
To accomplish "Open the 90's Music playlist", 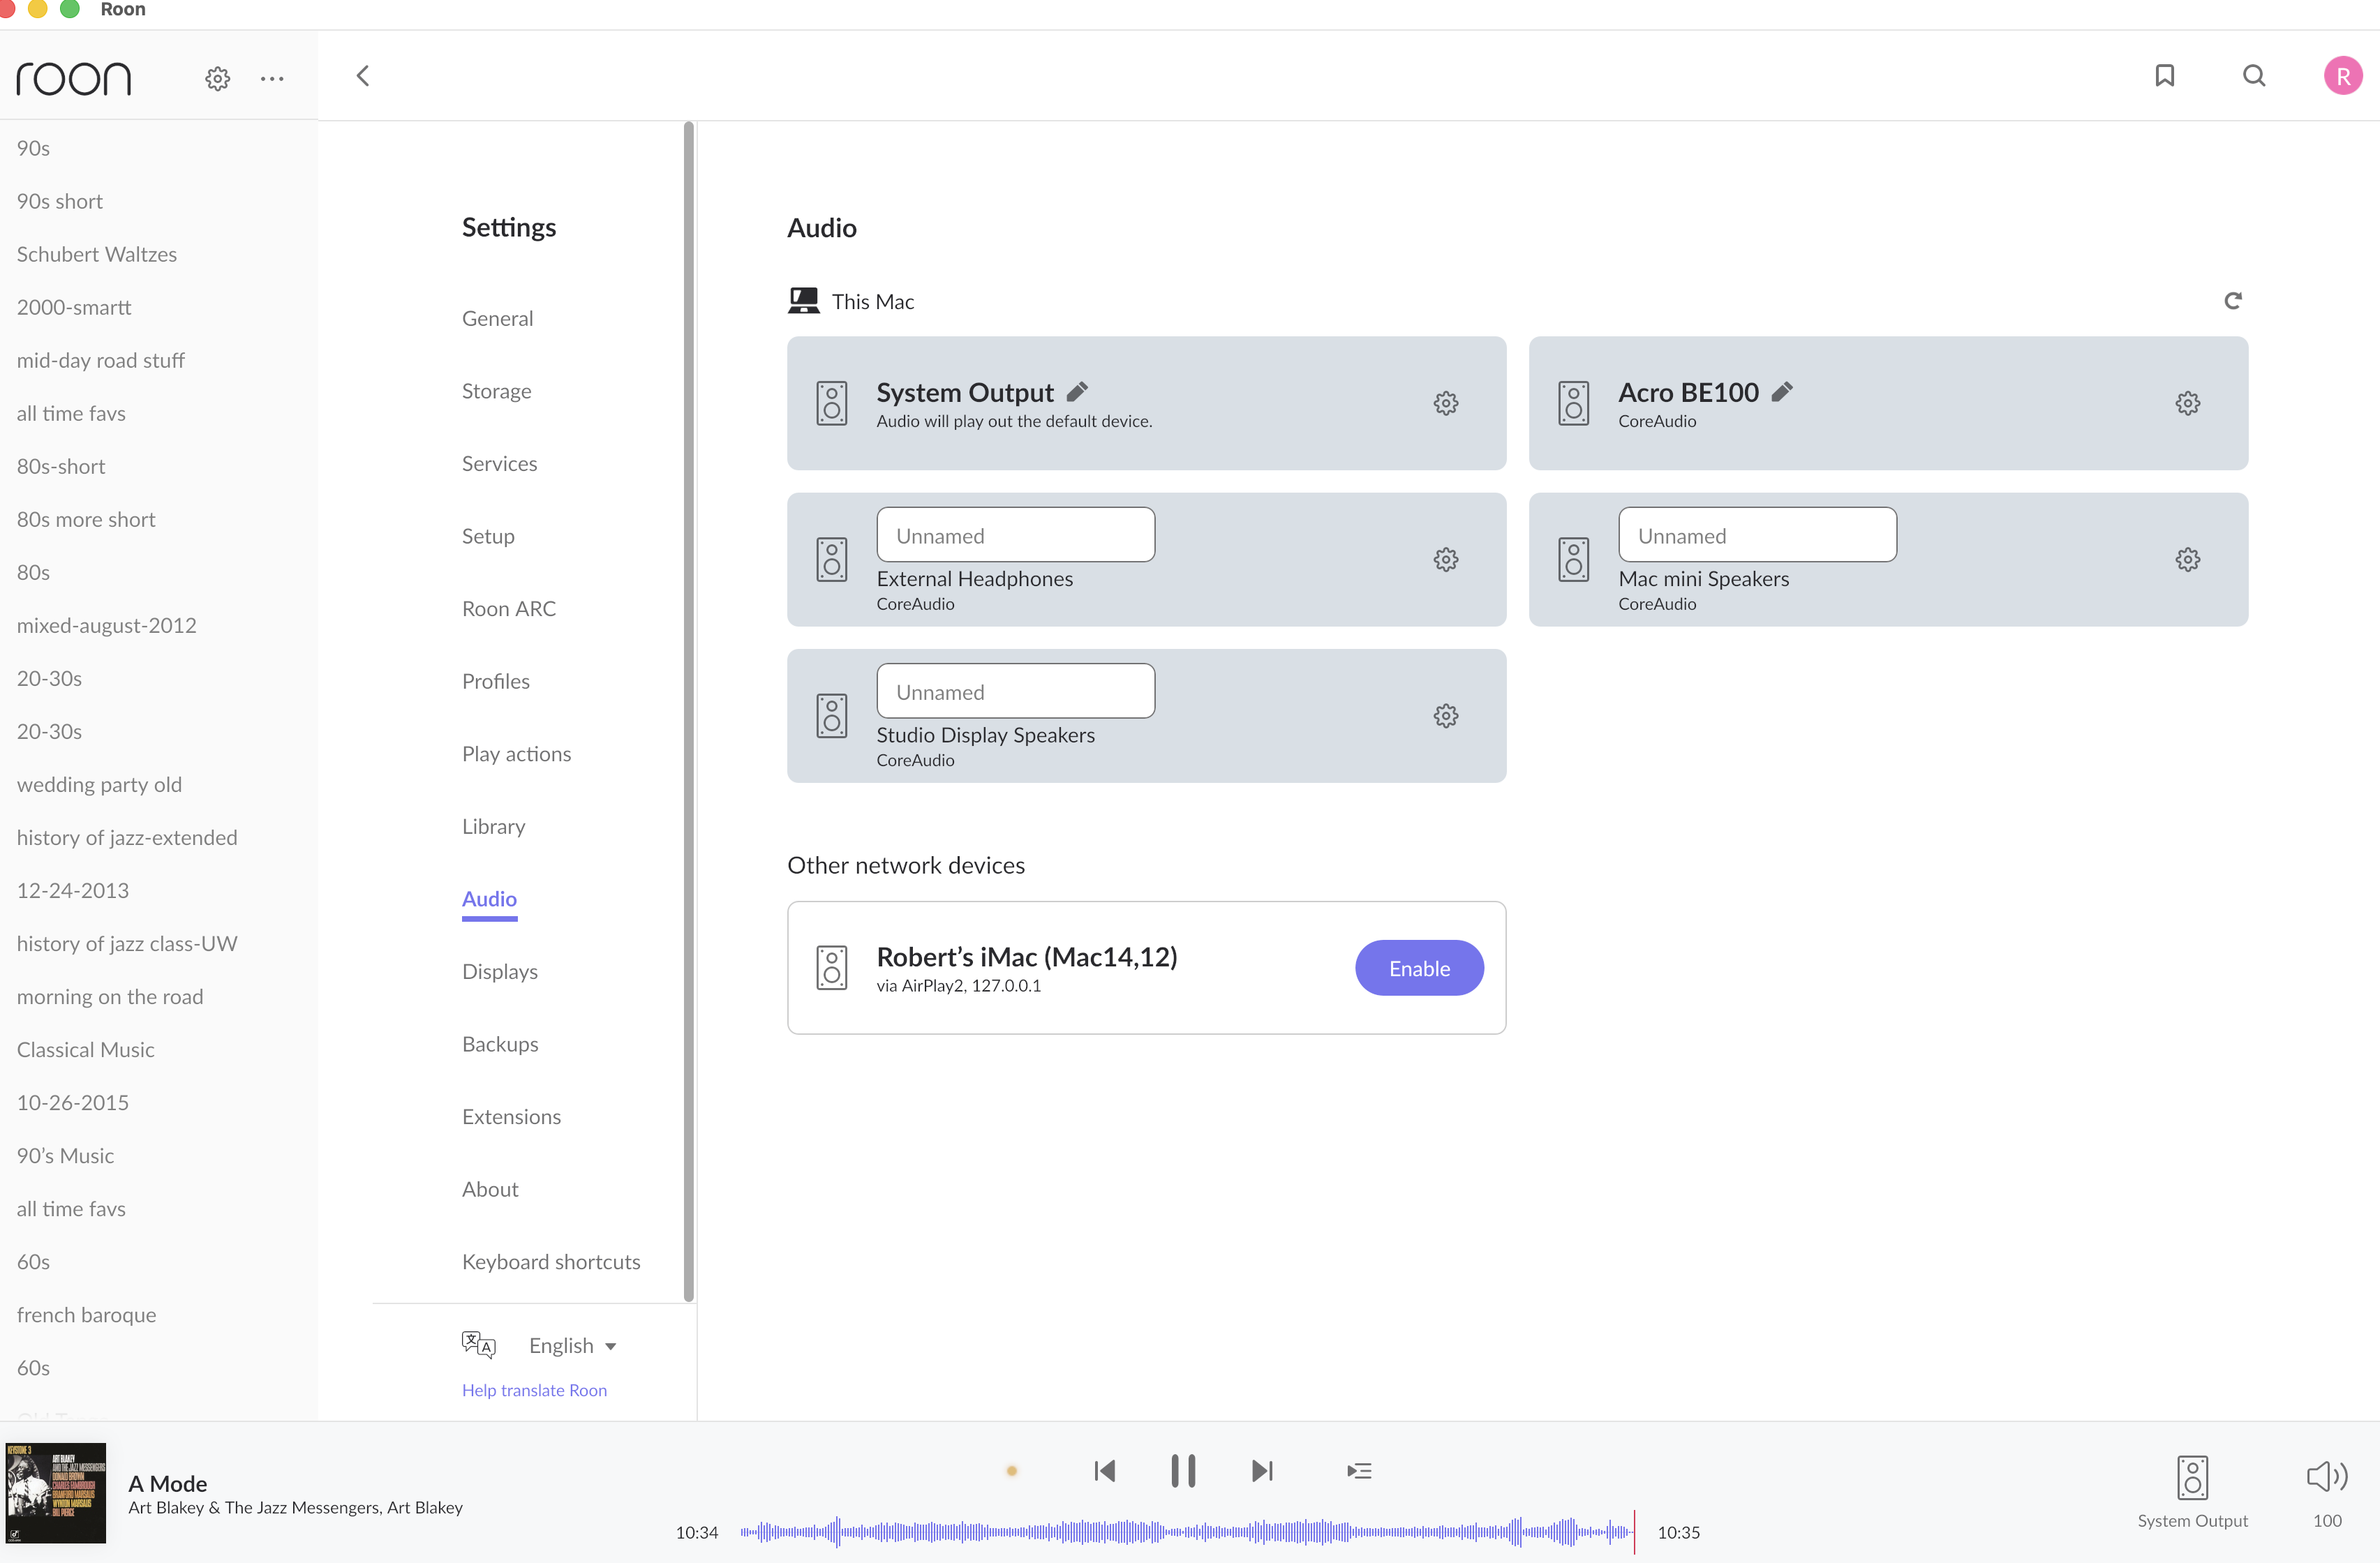I will [x=65, y=1155].
